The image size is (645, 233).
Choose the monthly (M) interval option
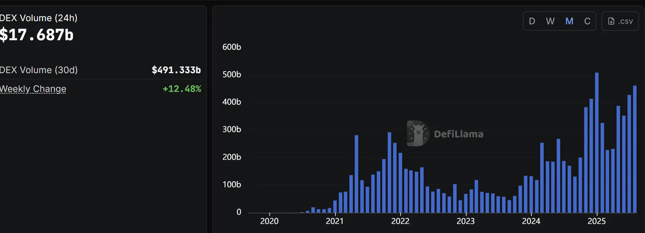(x=569, y=21)
